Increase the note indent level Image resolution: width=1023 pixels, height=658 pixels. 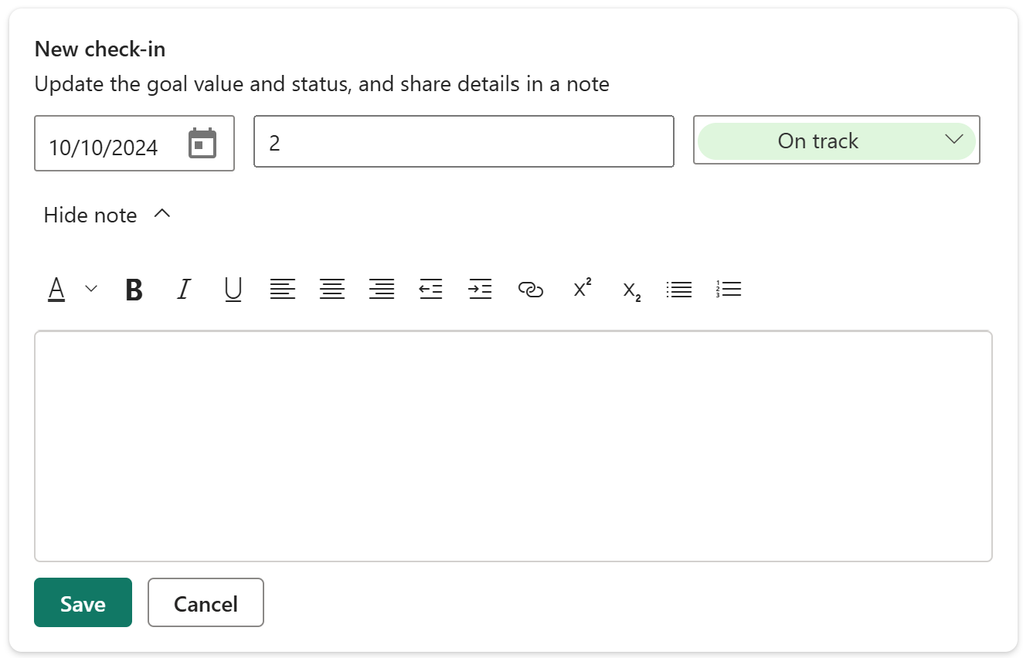pyautogui.click(x=481, y=290)
